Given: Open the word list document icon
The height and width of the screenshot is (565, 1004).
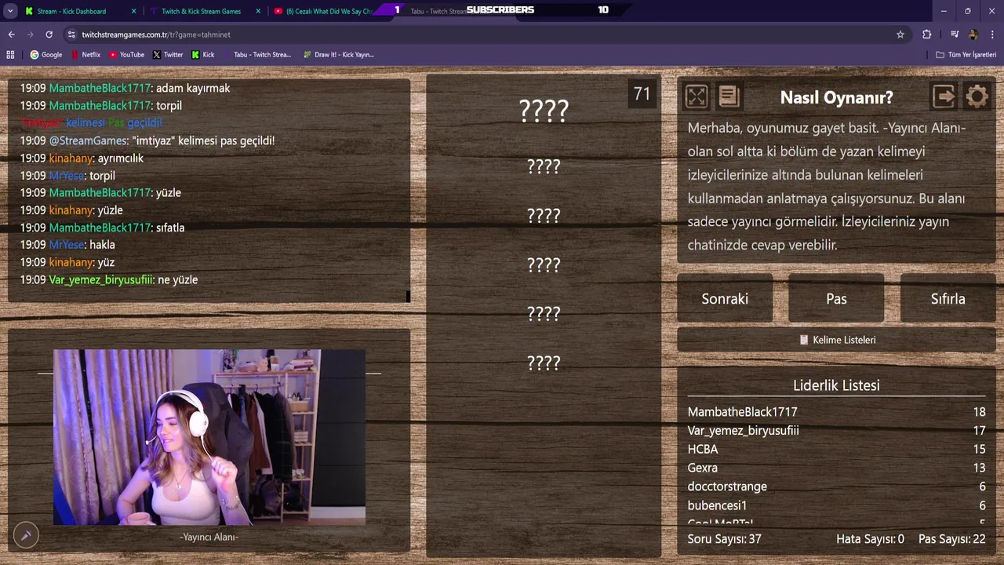Looking at the screenshot, I should (x=729, y=97).
